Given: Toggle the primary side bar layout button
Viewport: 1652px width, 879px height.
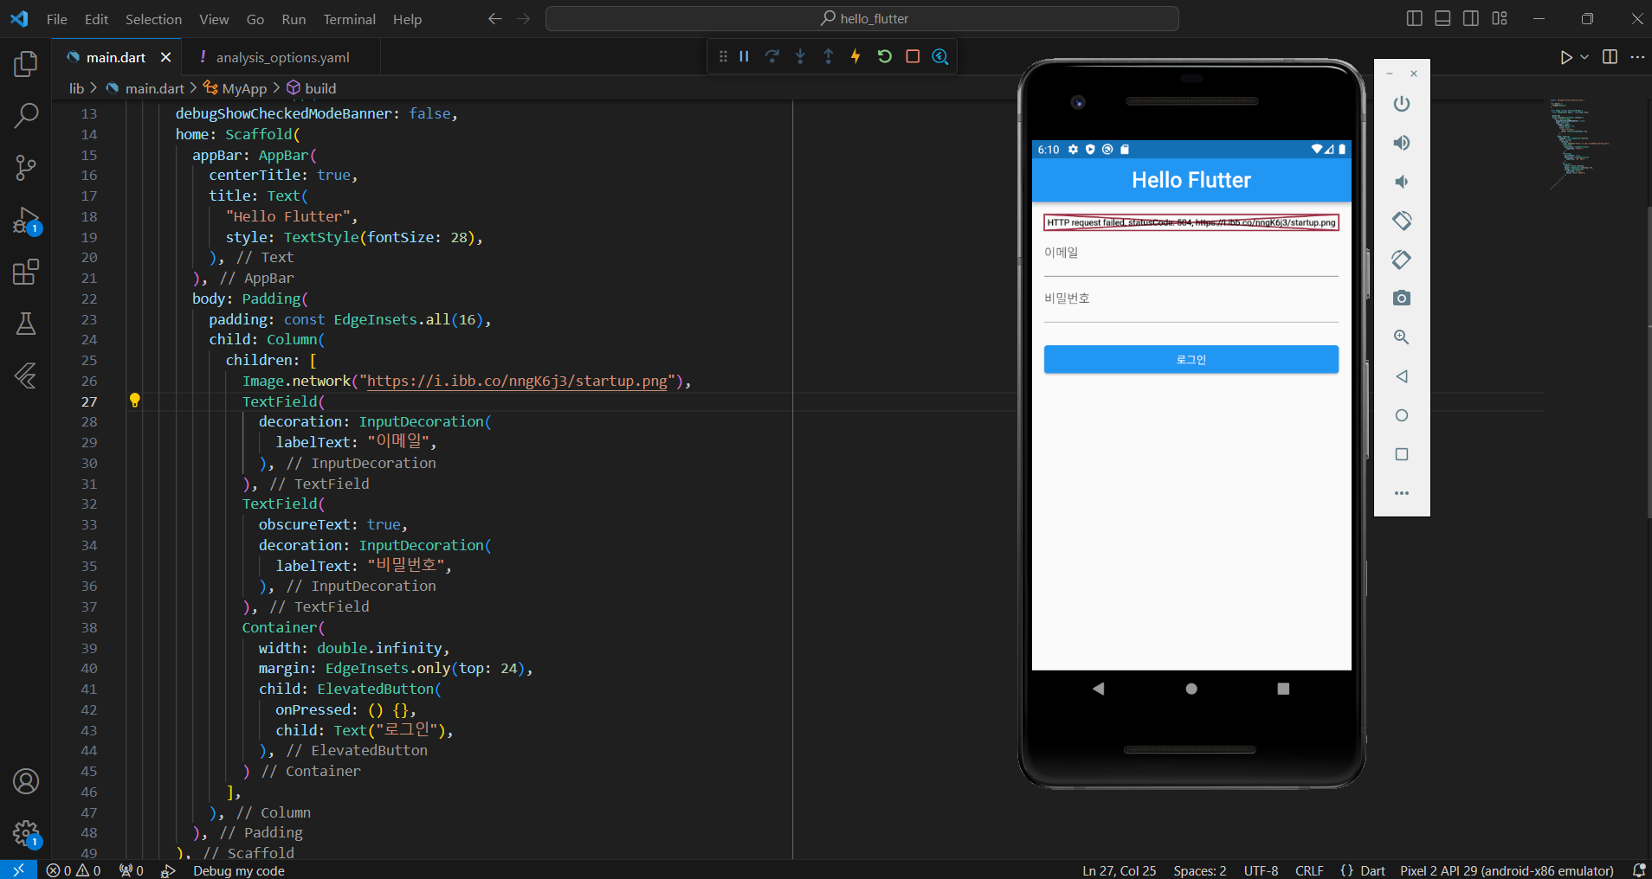Looking at the screenshot, I should [1415, 18].
